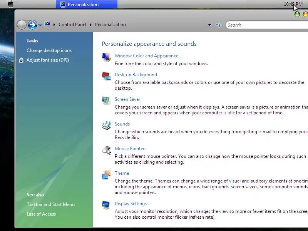Click the Tasks heading in sidebar

pos(32,41)
